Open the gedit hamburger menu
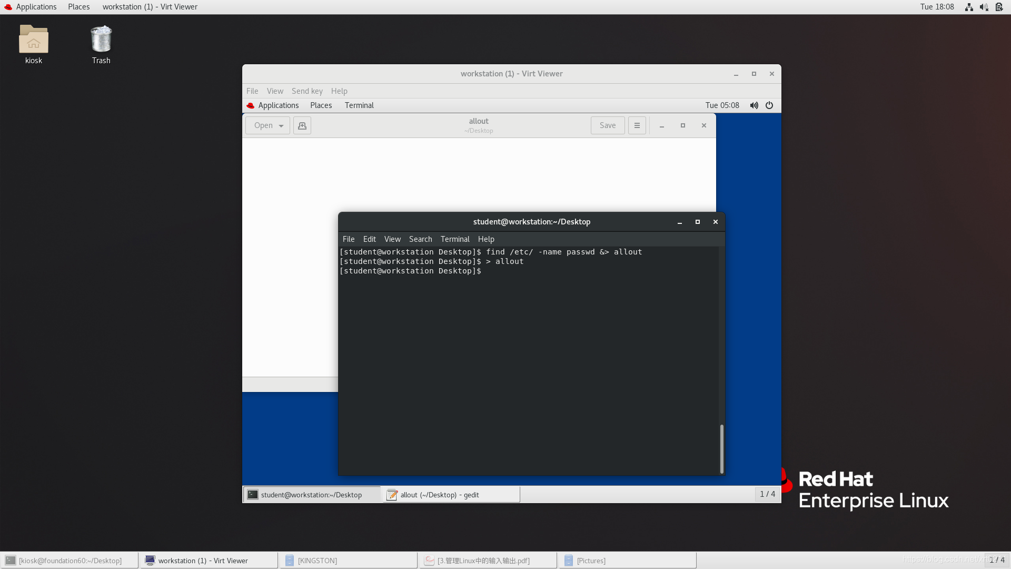1011x569 pixels. tap(637, 125)
